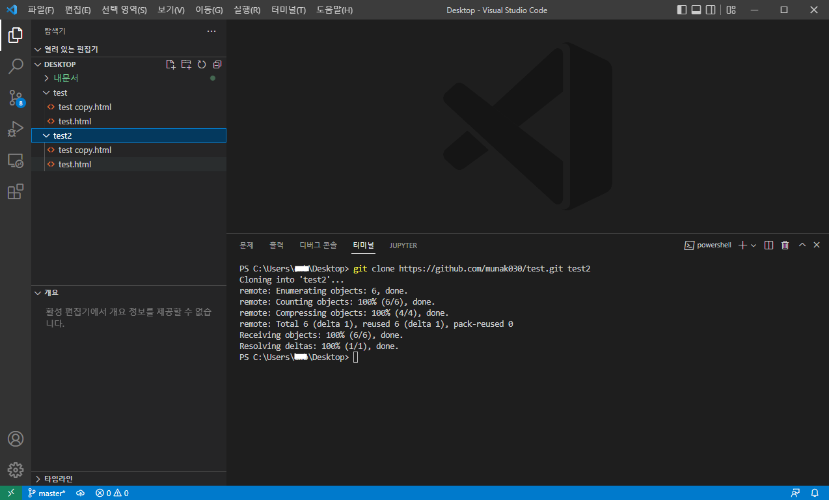Image resolution: width=829 pixels, height=500 pixels.
Task: Open notifications bell in status bar
Action: click(x=815, y=493)
